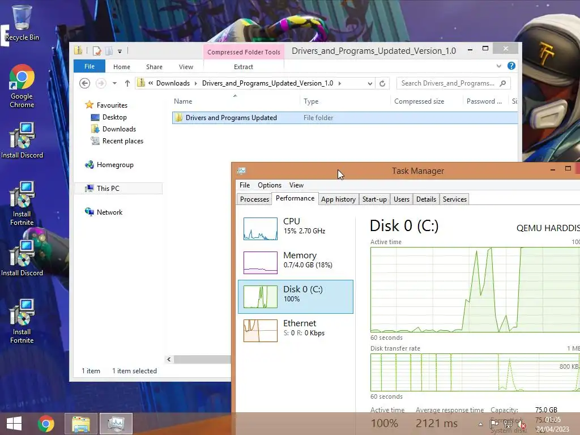The width and height of the screenshot is (580, 435).
Task: Open the Extract ribbon tab
Action: coord(244,67)
